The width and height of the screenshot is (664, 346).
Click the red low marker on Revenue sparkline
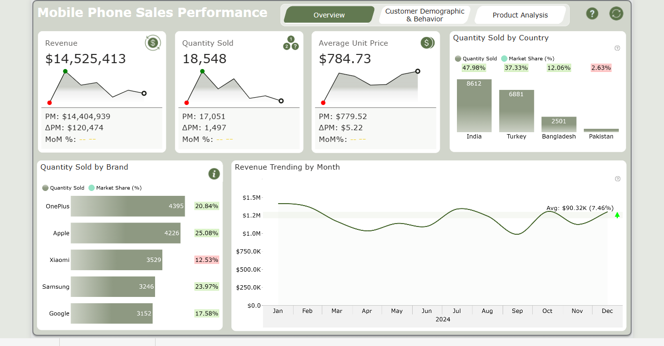click(x=50, y=103)
